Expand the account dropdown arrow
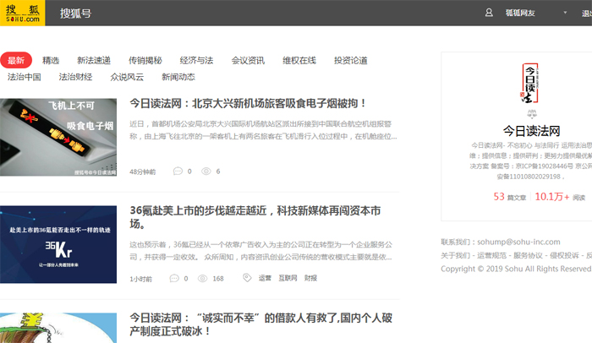 (x=565, y=13)
